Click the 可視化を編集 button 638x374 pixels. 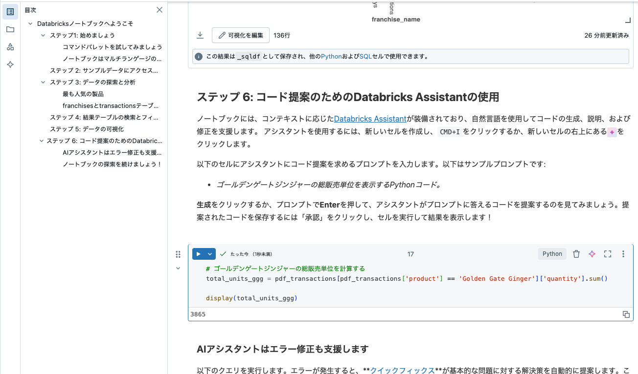pos(240,35)
